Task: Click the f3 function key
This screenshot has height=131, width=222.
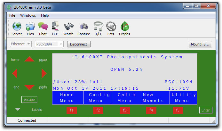Action: point(124,110)
